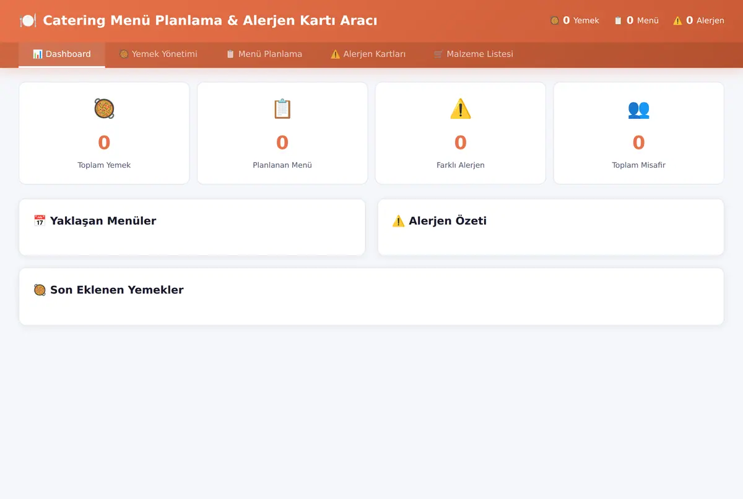This screenshot has width=743, height=499.
Task: Click the header Yemek counter icon
Action: 555,20
